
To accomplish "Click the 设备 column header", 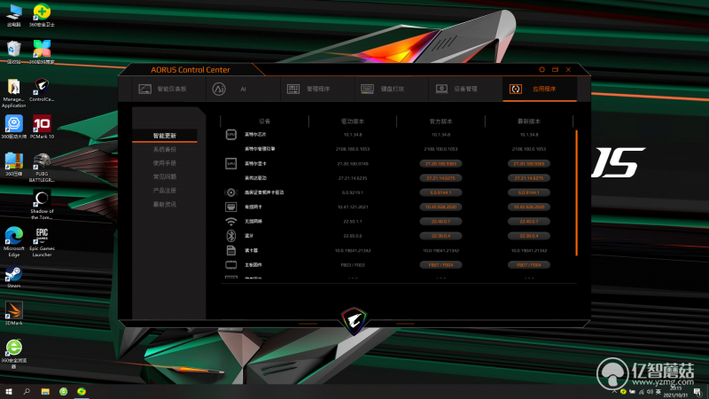I will coord(264,121).
